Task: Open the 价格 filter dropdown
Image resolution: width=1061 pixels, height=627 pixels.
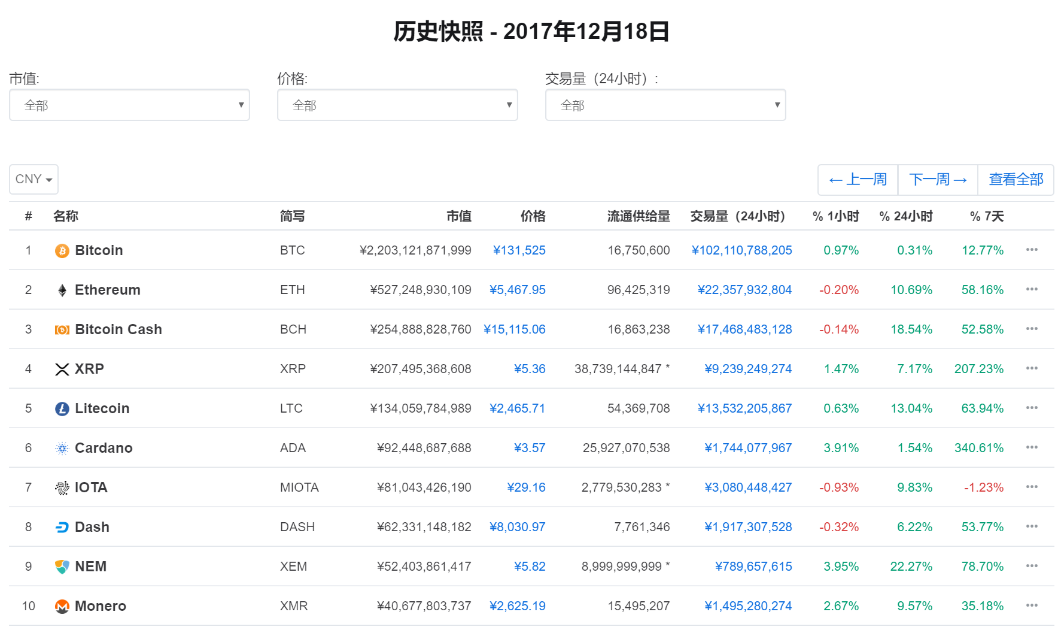Action: [397, 105]
